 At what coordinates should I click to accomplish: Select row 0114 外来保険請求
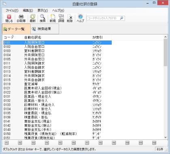coord(57,76)
